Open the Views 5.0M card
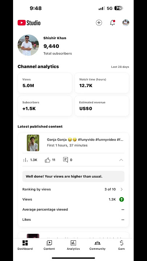The height and width of the screenshot is (261, 147). click(x=45, y=83)
